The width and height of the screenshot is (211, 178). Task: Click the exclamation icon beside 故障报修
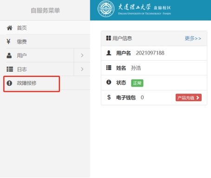coord(9,83)
